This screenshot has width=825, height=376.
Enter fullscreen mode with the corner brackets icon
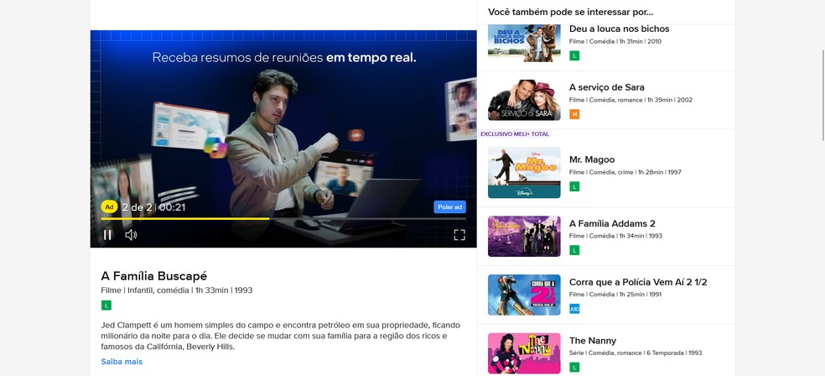click(459, 235)
